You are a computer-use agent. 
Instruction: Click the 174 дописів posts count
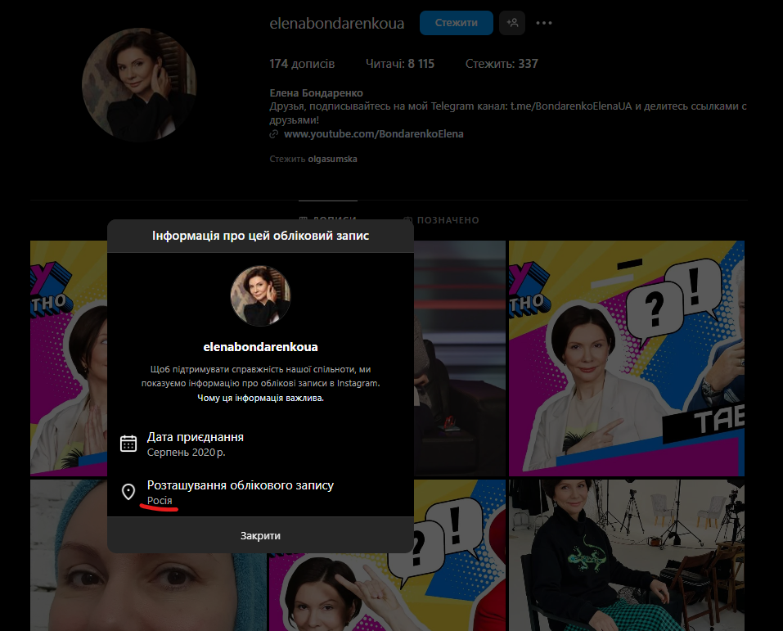[x=302, y=64]
